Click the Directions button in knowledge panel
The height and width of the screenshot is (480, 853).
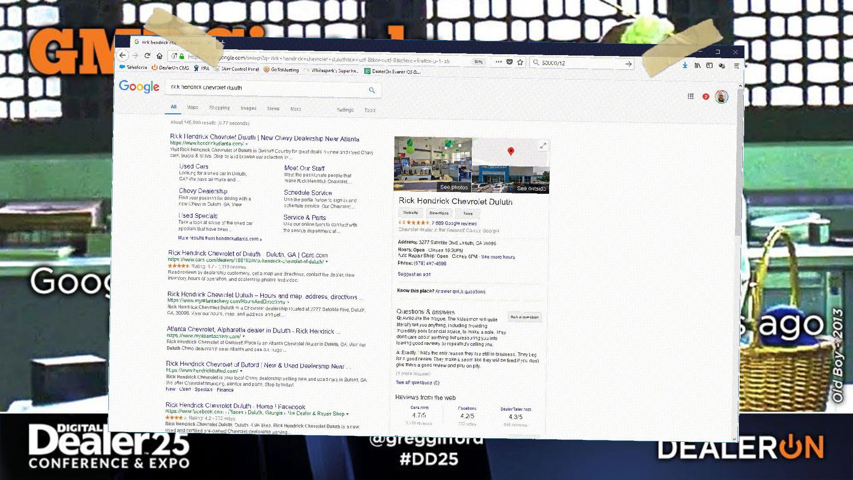439,213
